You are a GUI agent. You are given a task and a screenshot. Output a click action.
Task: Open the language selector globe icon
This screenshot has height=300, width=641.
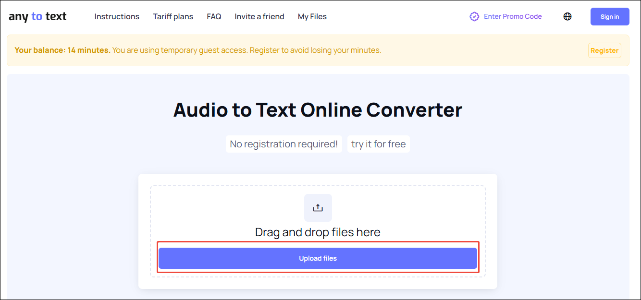567,16
